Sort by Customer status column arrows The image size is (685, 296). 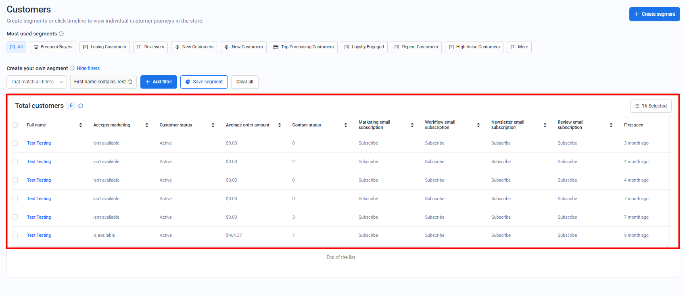tap(213, 125)
